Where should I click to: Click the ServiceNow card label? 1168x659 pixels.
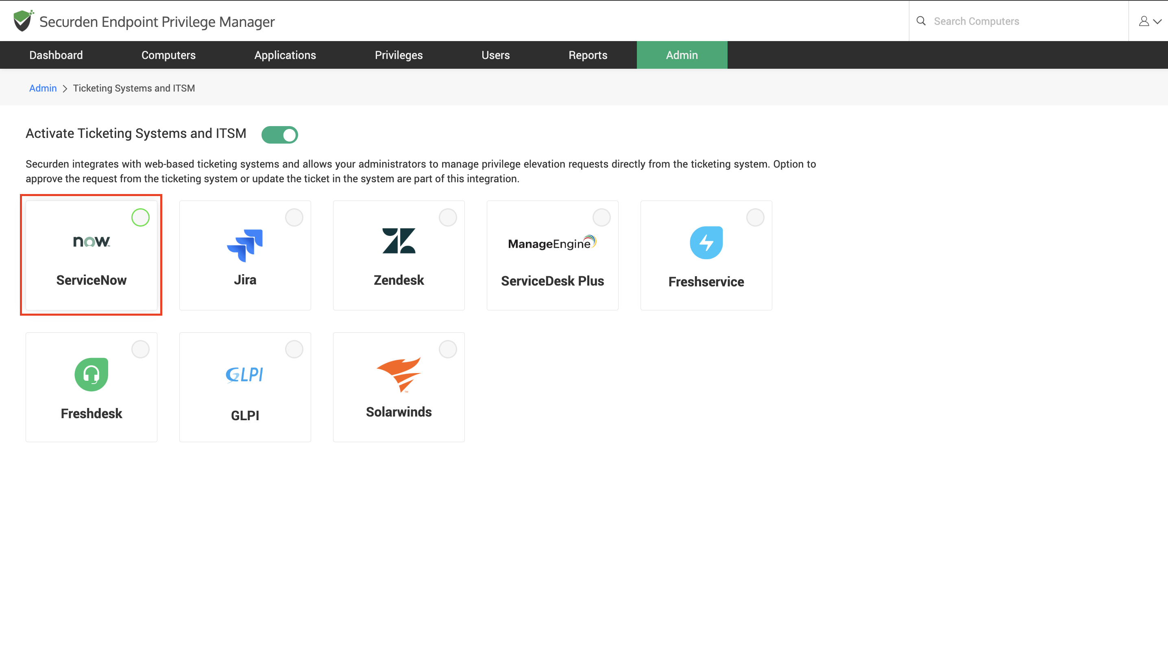[x=92, y=280]
